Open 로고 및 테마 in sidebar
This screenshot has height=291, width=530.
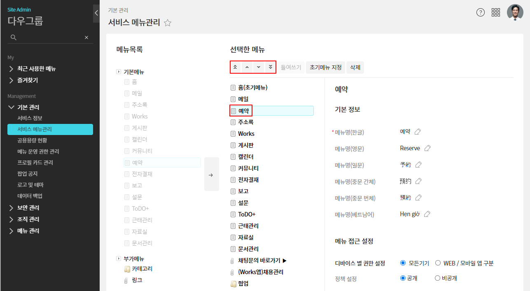[x=30, y=185]
